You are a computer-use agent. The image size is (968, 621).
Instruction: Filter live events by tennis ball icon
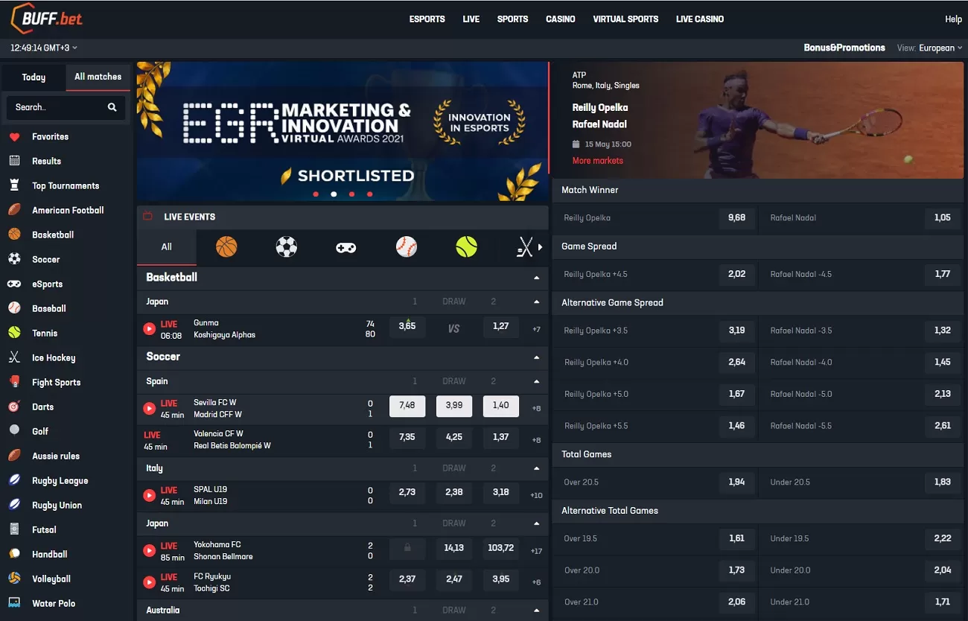point(466,246)
